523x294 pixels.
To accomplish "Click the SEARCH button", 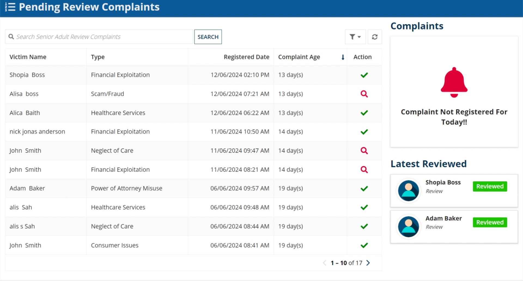I will [208, 37].
